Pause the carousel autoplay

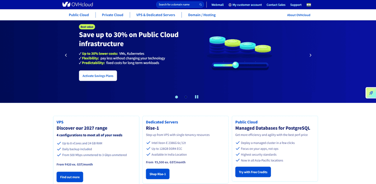click(x=197, y=97)
